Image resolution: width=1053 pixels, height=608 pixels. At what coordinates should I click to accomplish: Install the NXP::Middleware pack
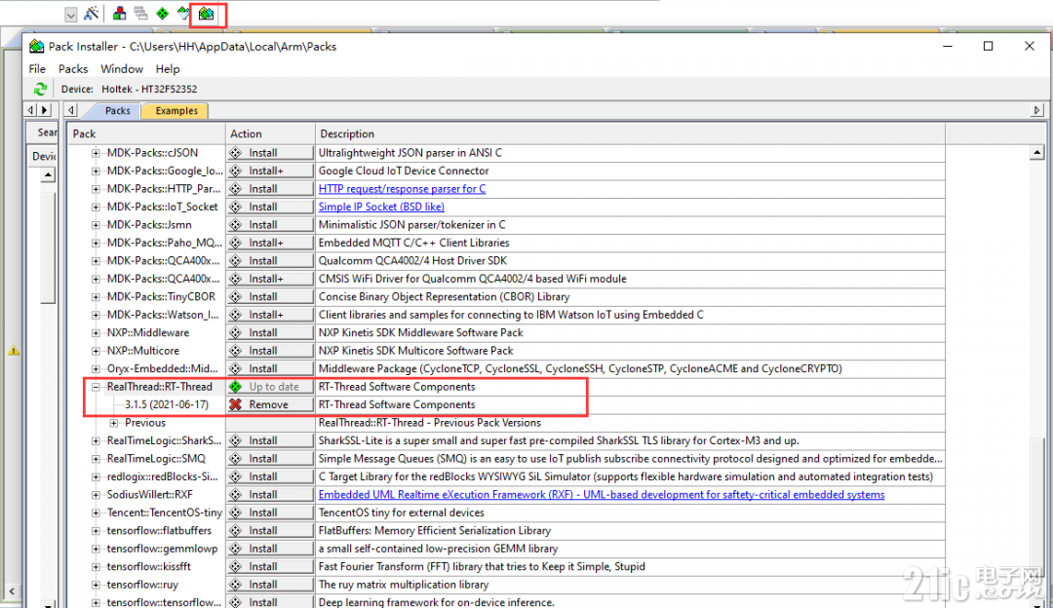tap(271, 333)
